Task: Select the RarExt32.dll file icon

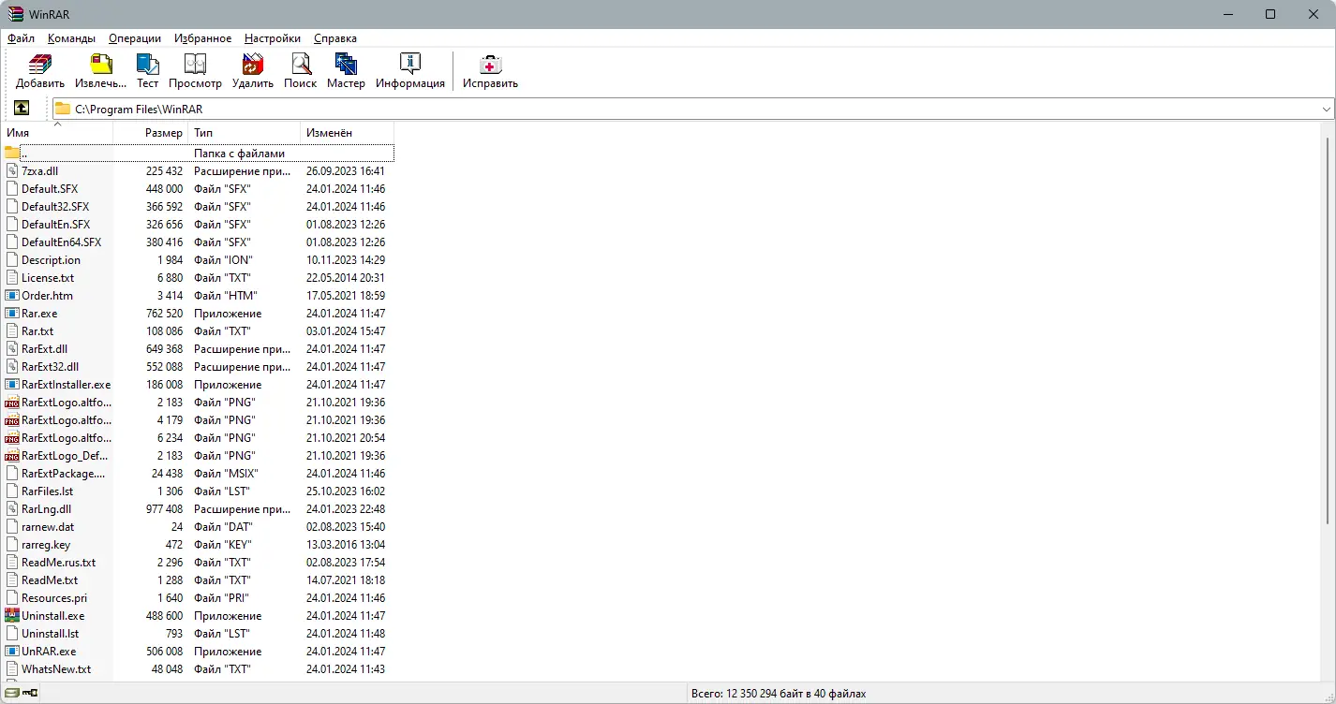Action: (x=12, y=367)
